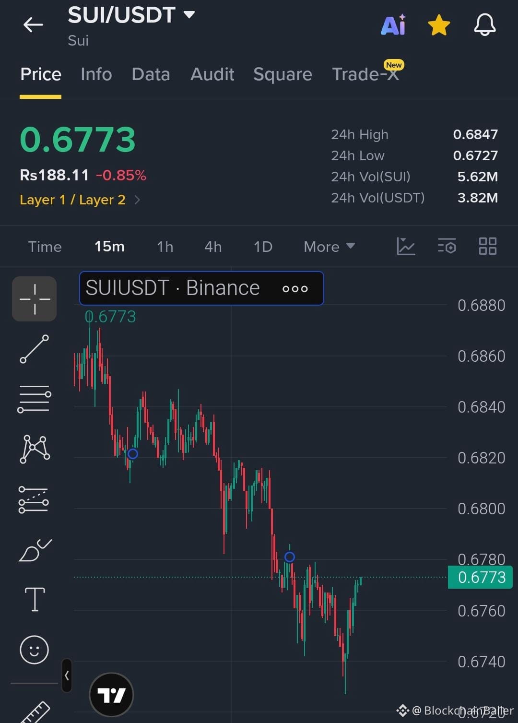The width and height of the screenshot is (518, 723).
Task: Click the TradingView logo button
Action: click(x=111, y=695)
